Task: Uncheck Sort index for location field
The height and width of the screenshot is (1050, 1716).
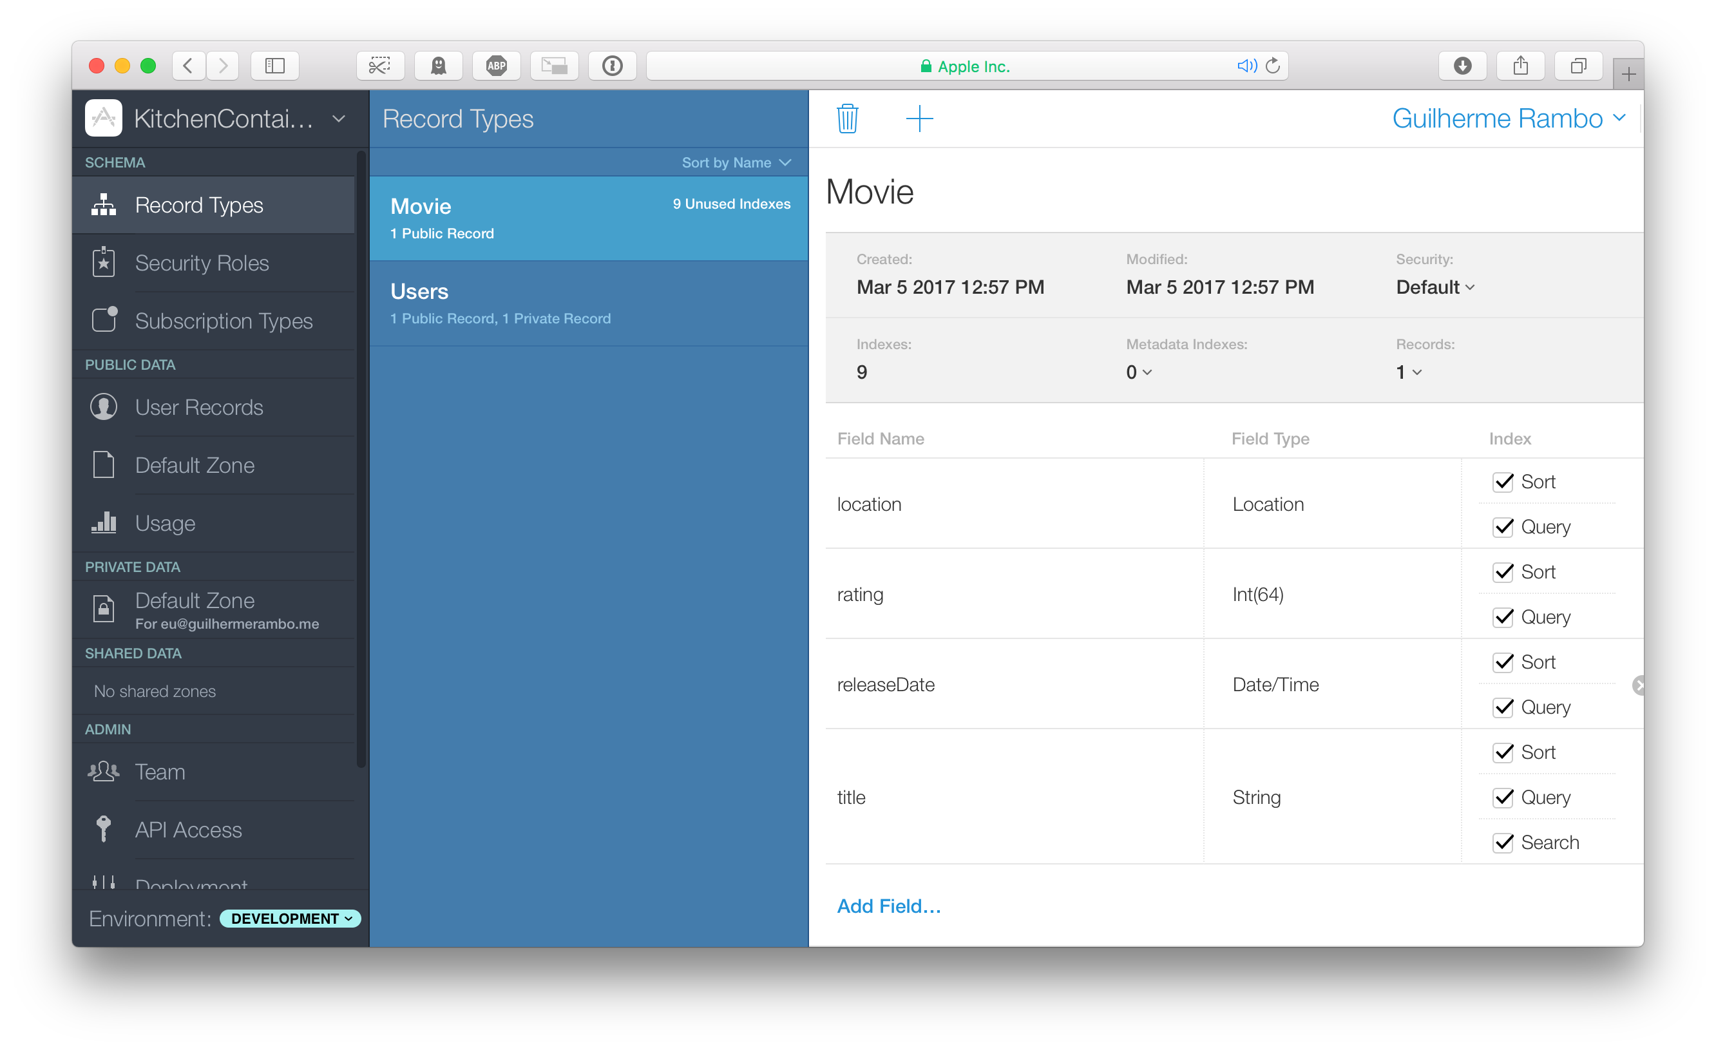Action: pyautogui.click(x=1503, y=481)
